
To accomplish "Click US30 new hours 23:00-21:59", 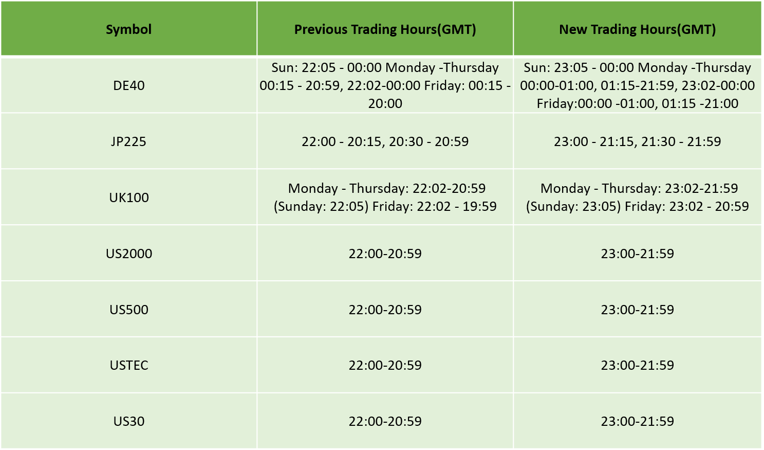I will [637, 421].
